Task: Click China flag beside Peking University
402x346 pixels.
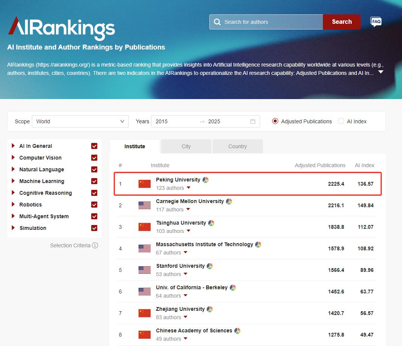Action: pos(145,184)
